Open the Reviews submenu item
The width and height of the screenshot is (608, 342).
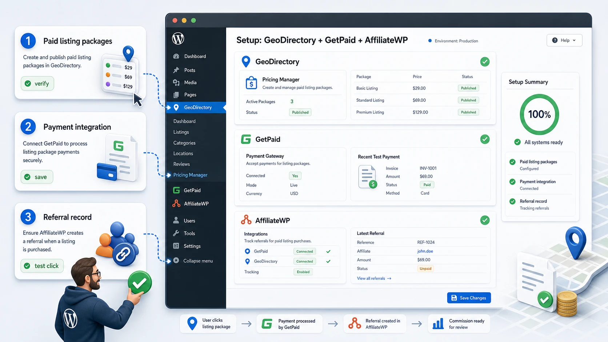click(181, 164)
